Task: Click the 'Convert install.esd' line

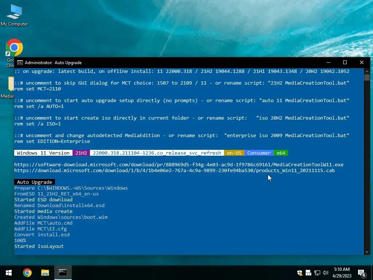Action: [42, 234]
